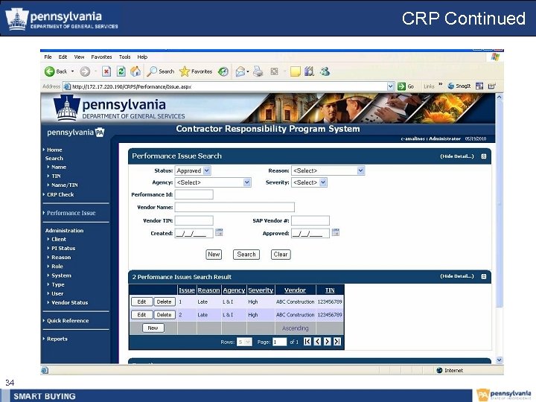Open Favorites star icon in toolbar
This screenshot has height=402, width=536.
tap(185, 71)
